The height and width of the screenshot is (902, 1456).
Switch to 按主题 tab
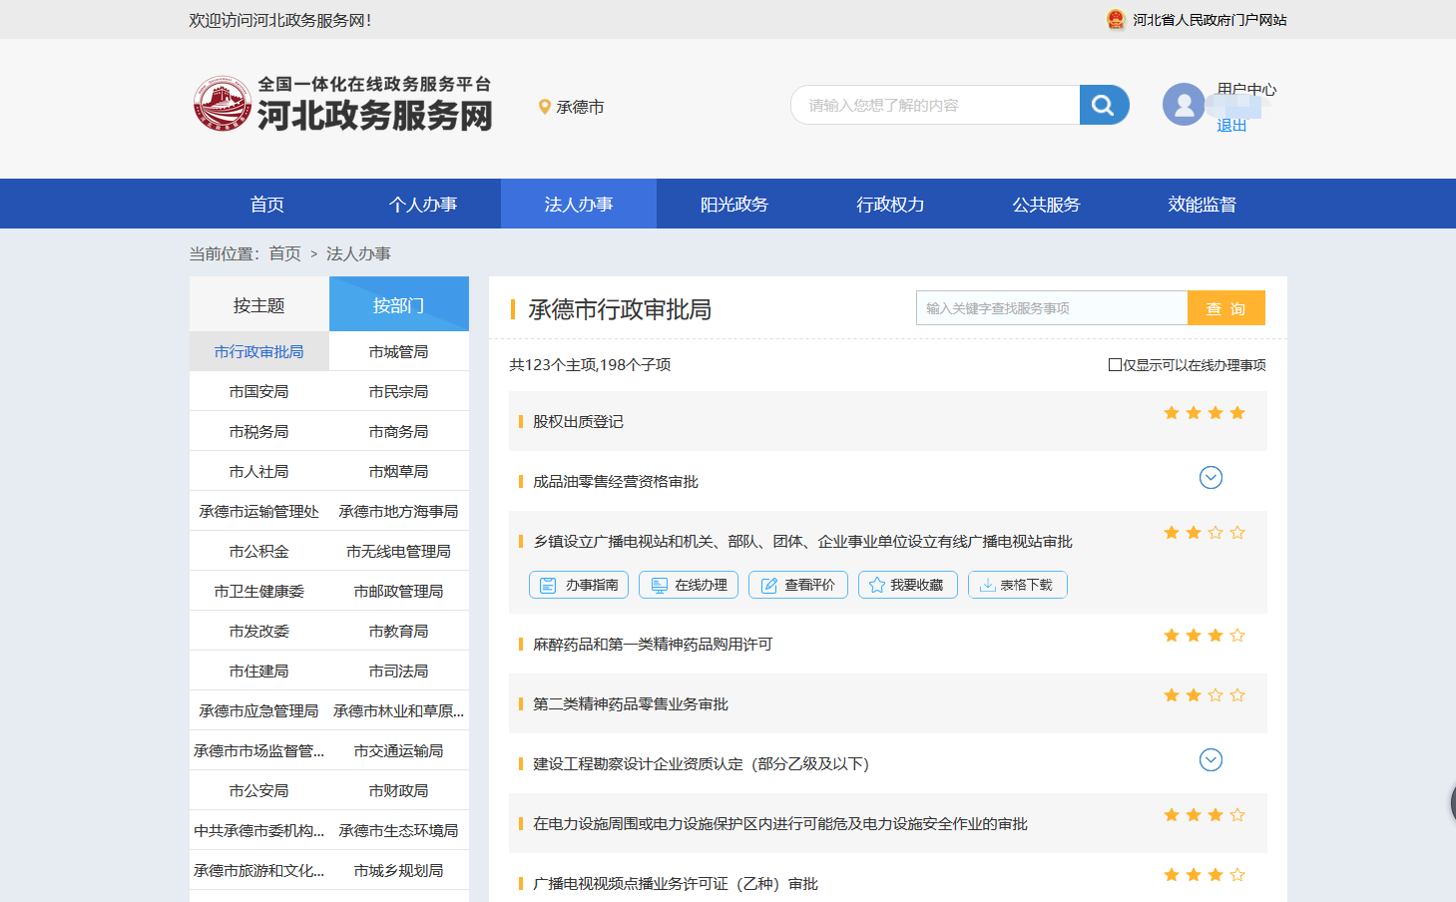259,305
